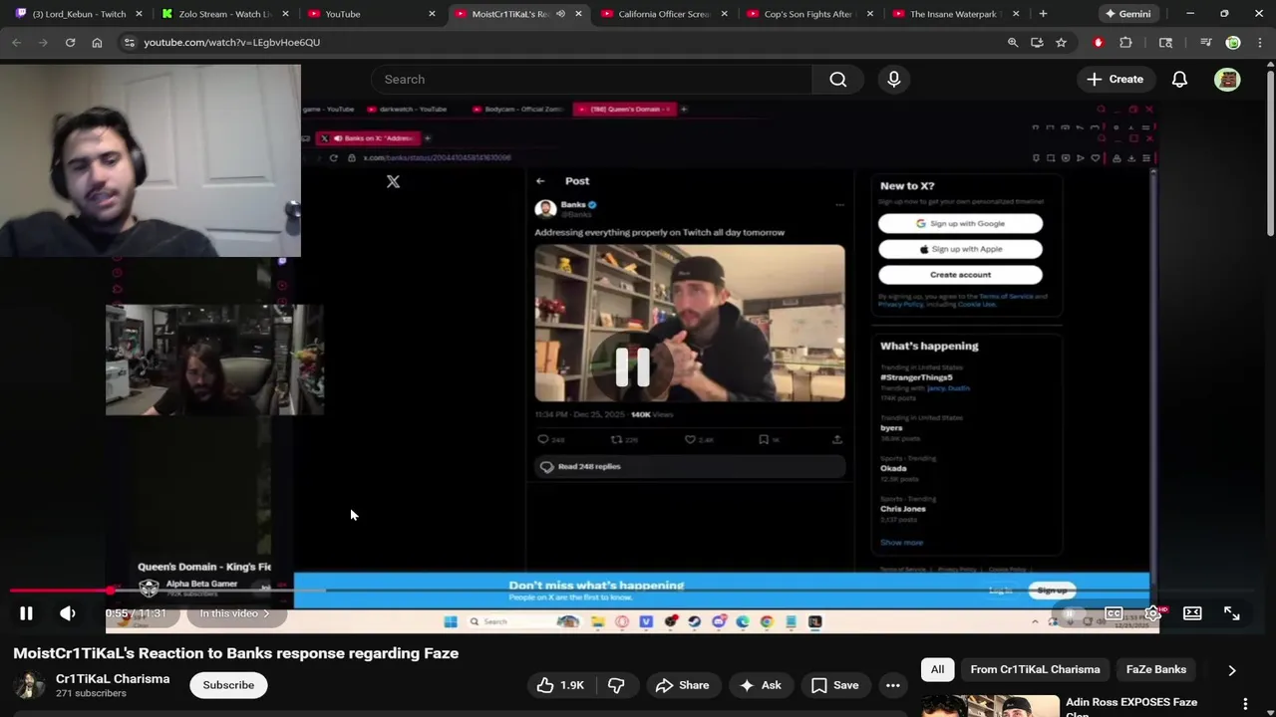Open the notifications bell
1276x717 pixels.
coord(1179,80)
